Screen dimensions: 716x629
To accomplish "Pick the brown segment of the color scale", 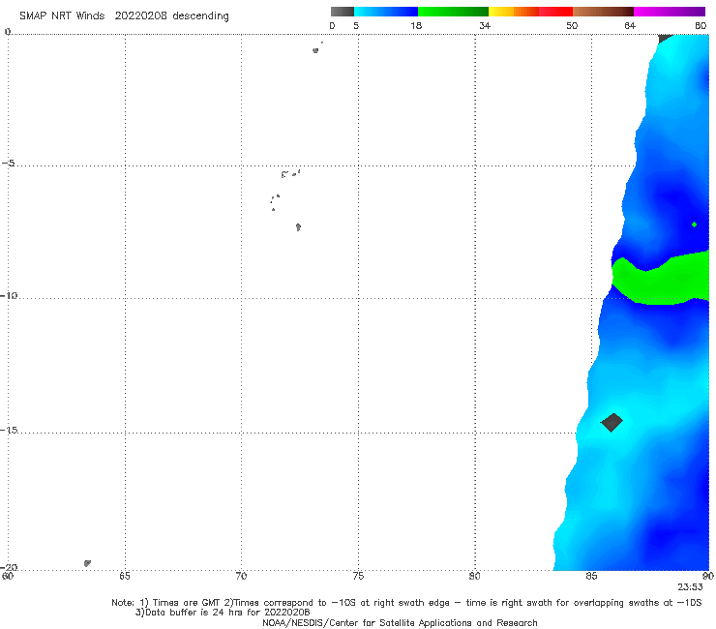I will (x=603, y=12).
